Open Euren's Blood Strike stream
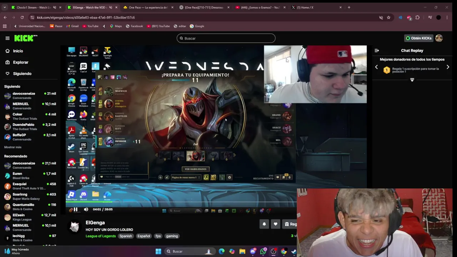 (x=30, y=176)
